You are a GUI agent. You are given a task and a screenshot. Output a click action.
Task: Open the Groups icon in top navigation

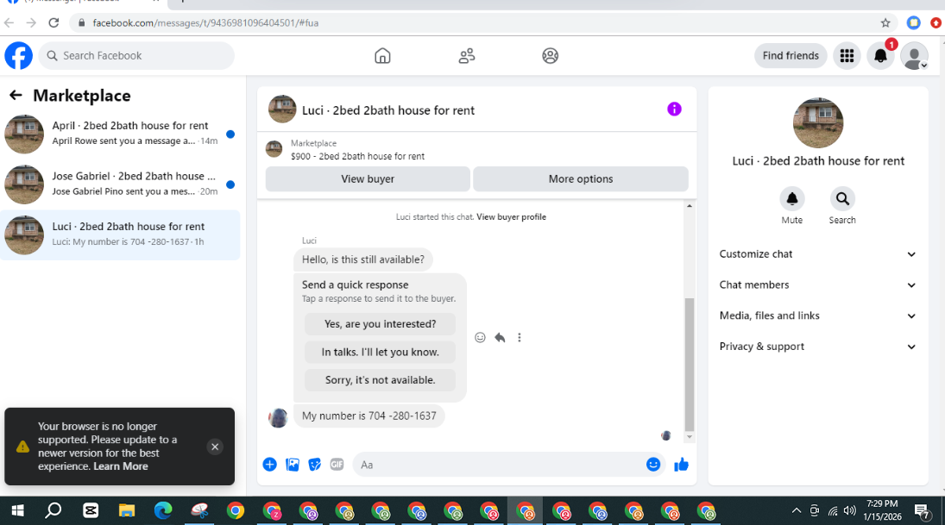point(551,56)
